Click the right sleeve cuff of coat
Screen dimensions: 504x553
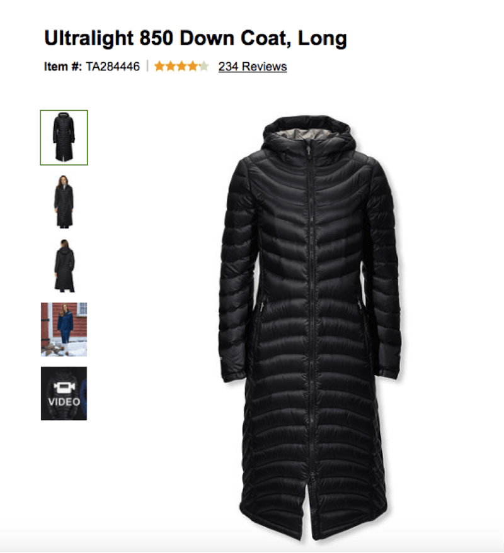[x=389, y=371]
